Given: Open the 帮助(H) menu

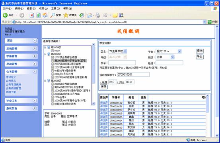Looking at the screenshot, I should (x=68, y=9).
